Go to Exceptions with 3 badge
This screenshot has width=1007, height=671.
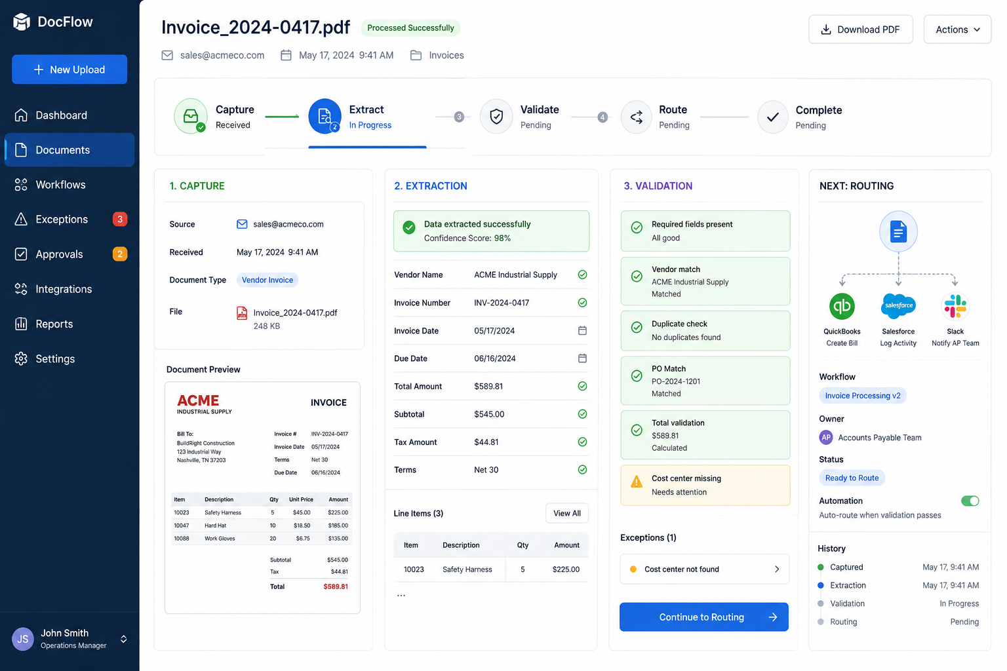(69, 220)
